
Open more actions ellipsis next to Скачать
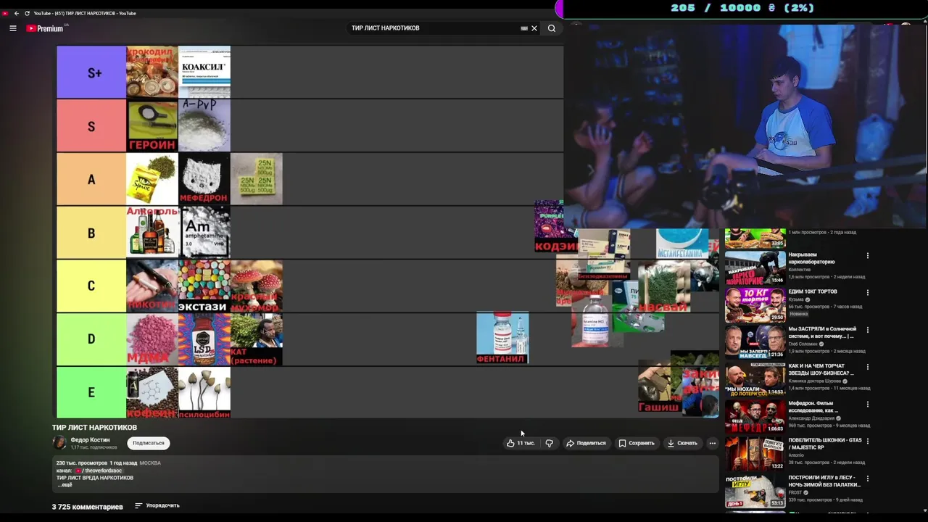point(713,443)
